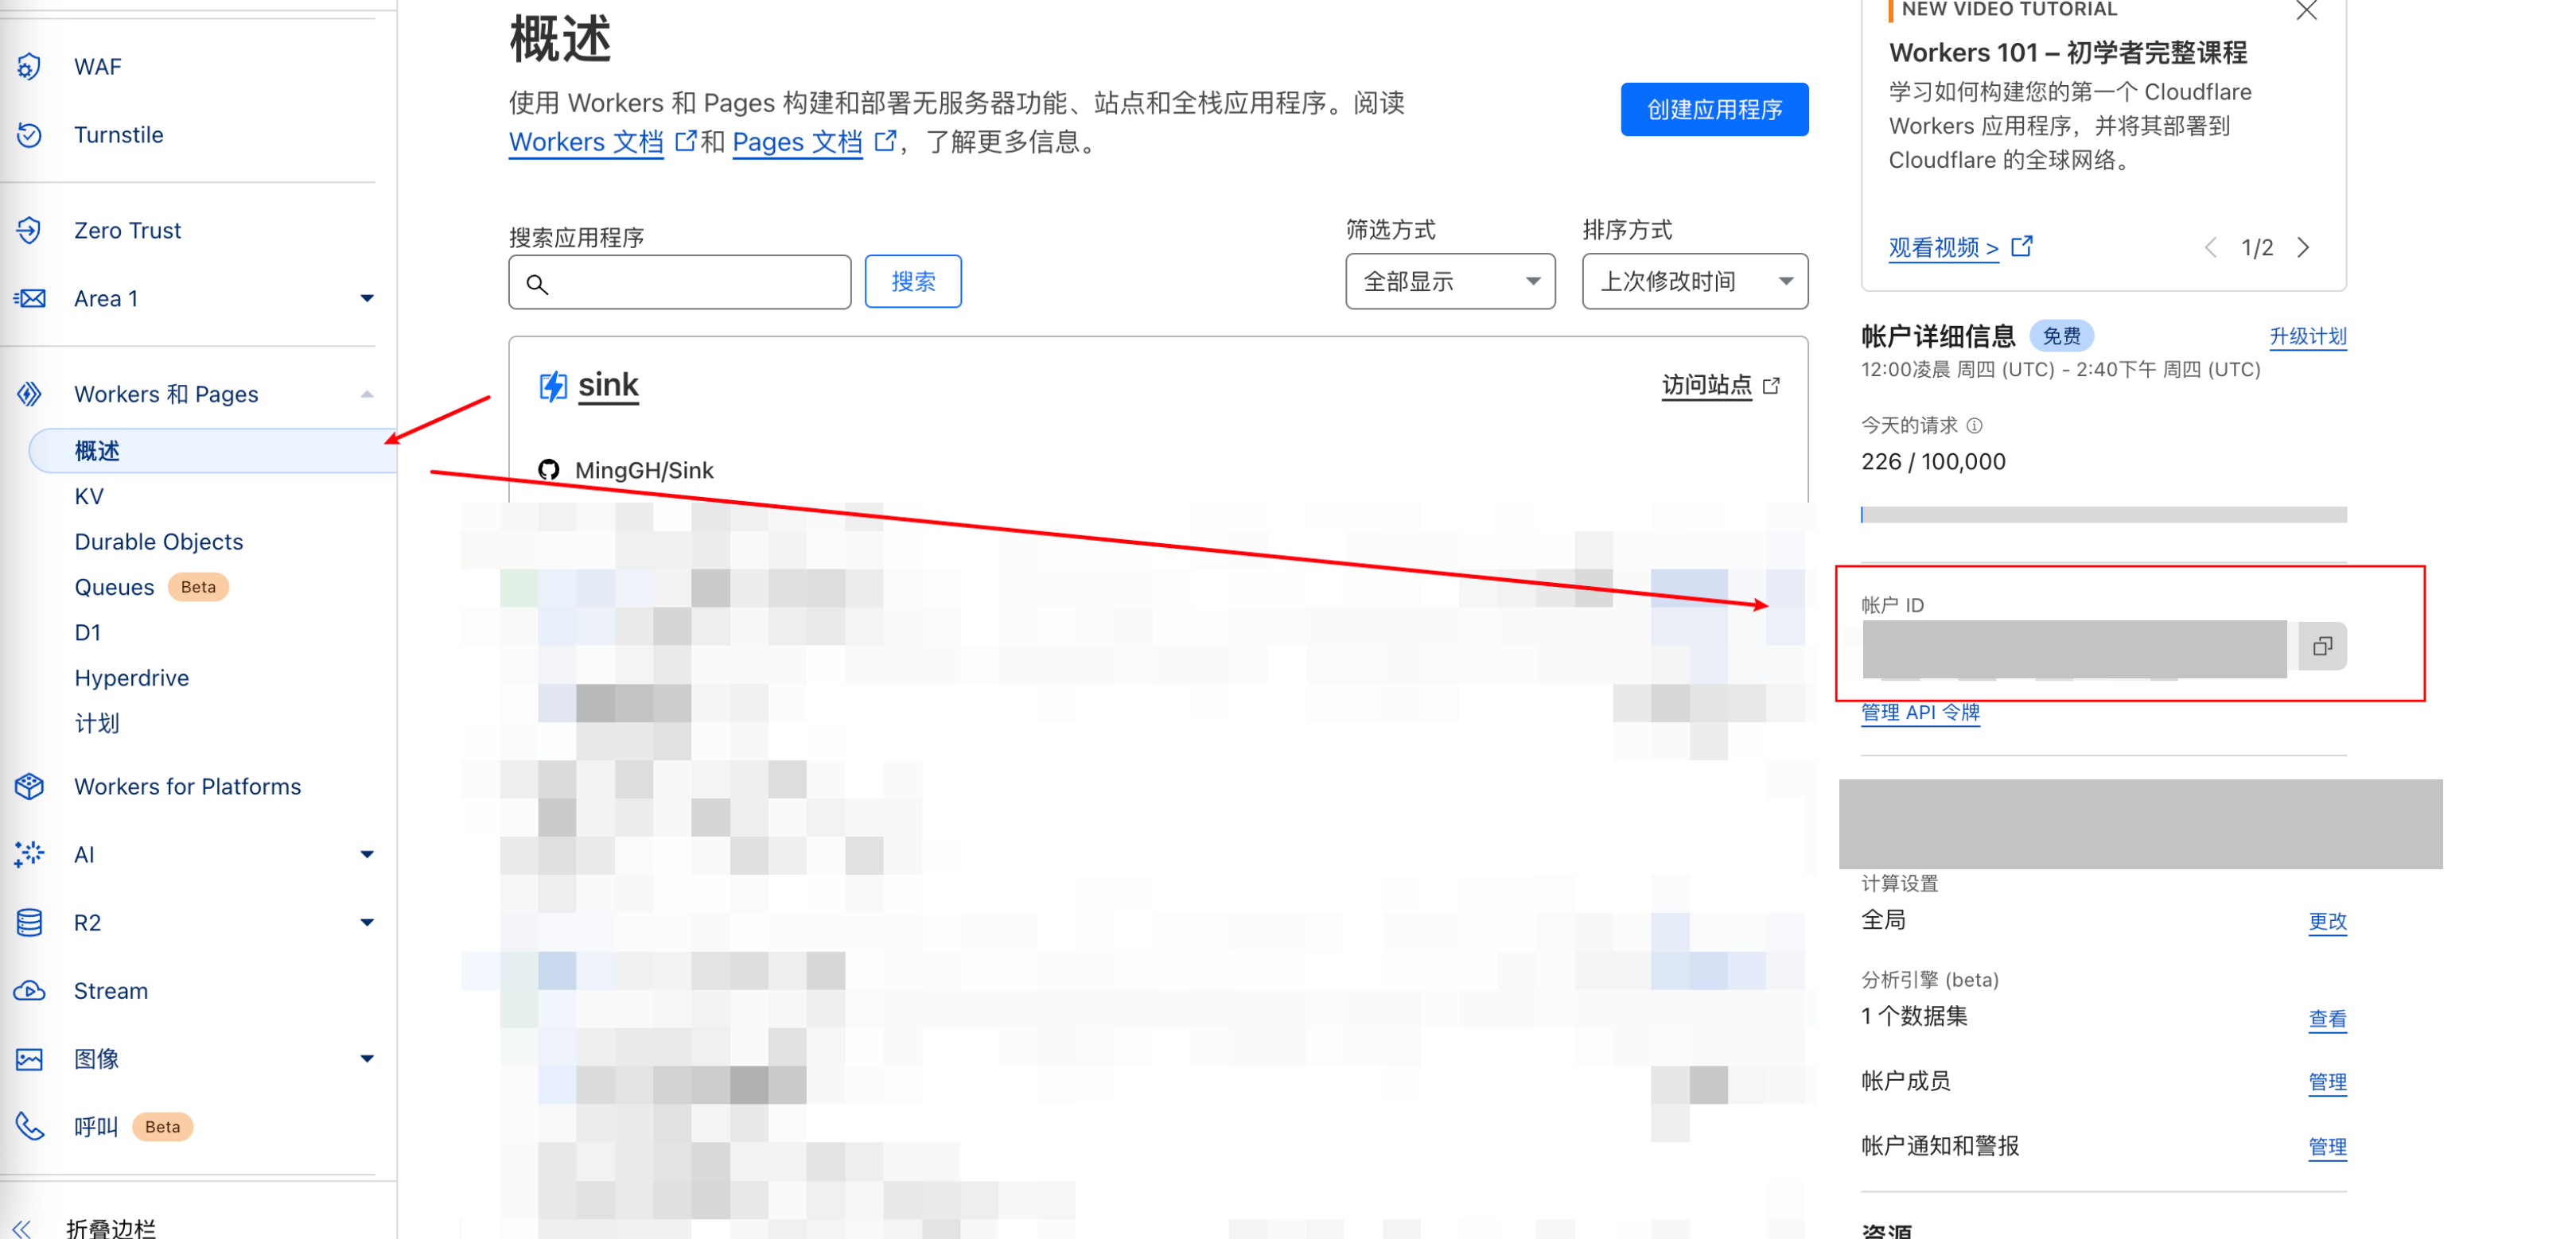Click external icon after Pages 文档
Viewport: 2576px width, 1239px height.
(885, 141)
